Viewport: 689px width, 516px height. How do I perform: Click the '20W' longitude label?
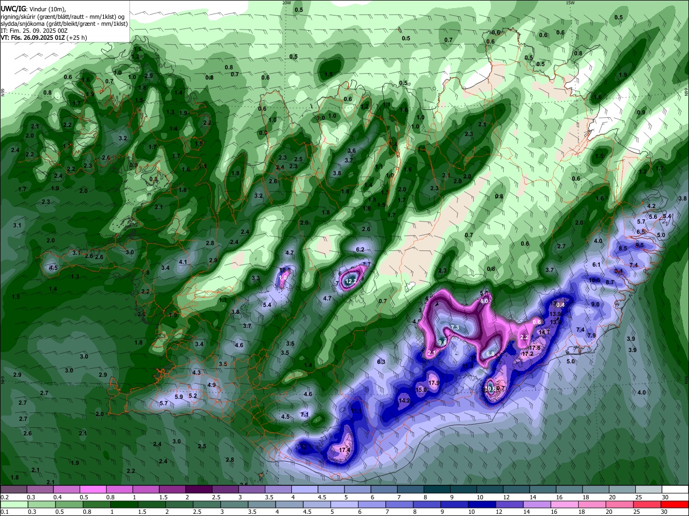(286, 3)
